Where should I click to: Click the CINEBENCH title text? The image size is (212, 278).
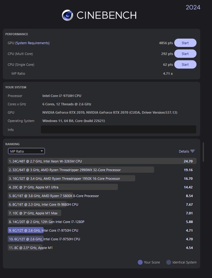click(106, 15)
